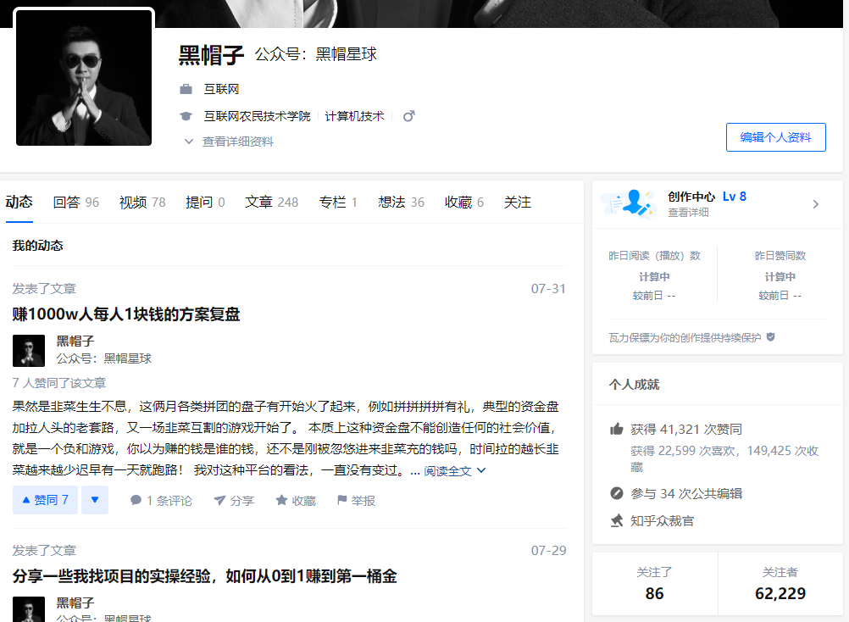849x622 pixels.
Task: Expand full article with 阅读全文
Action: tap(455, 471)
